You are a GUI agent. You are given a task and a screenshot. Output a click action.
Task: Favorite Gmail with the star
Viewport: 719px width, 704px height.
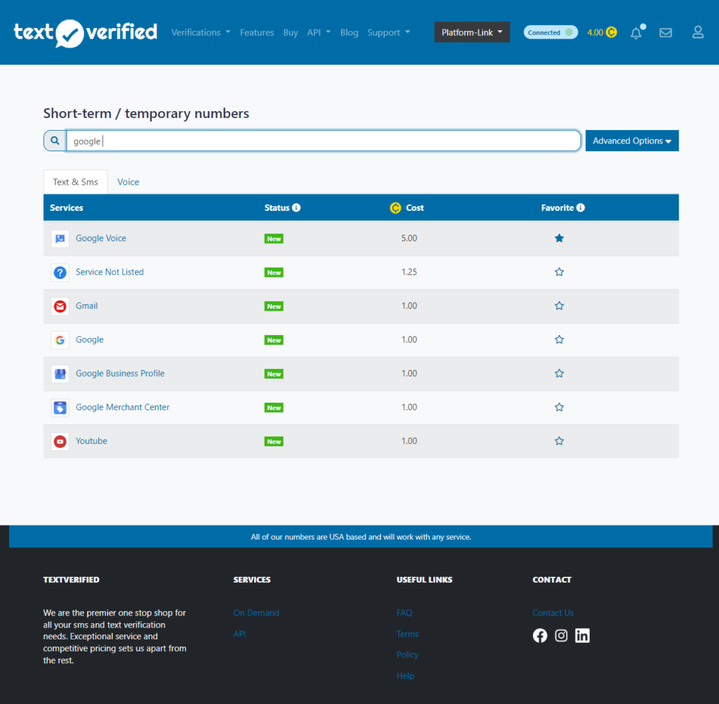pos(559,306)
